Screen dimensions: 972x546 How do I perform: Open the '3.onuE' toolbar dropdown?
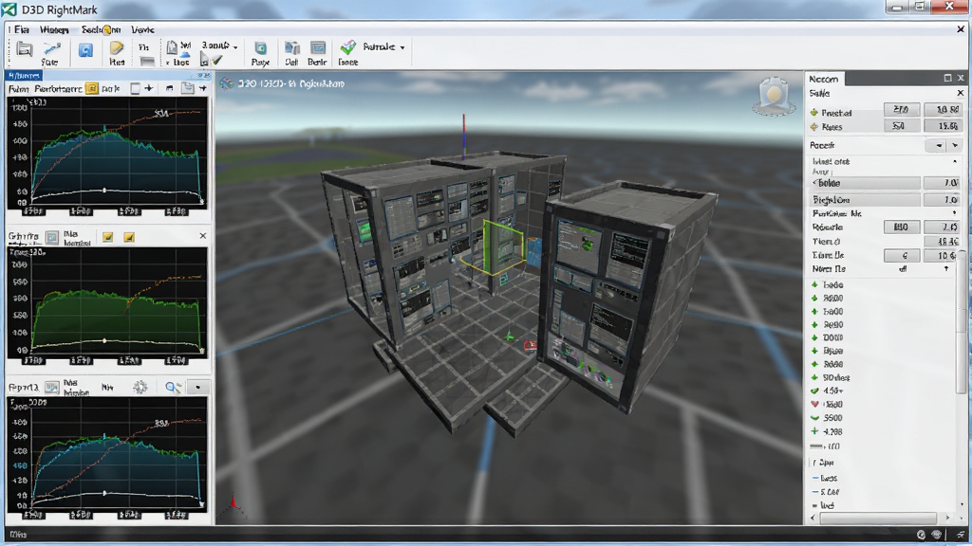tap(219, 45)
